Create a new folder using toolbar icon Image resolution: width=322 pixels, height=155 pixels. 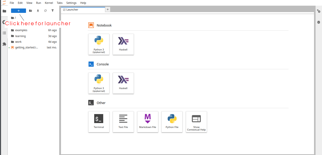[x=30, y=11]
